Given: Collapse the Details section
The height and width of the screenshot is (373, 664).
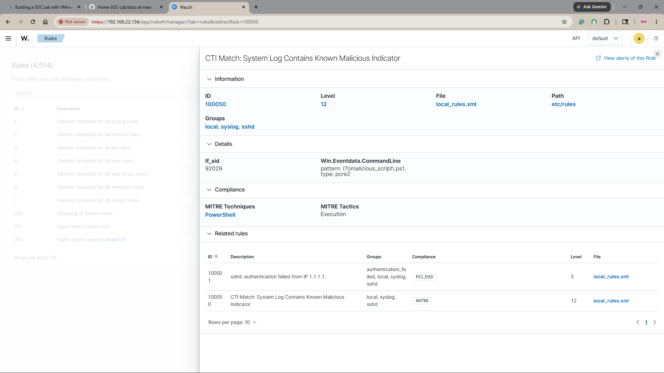Looking at the screenshot, I should click(x=209, y=144).
